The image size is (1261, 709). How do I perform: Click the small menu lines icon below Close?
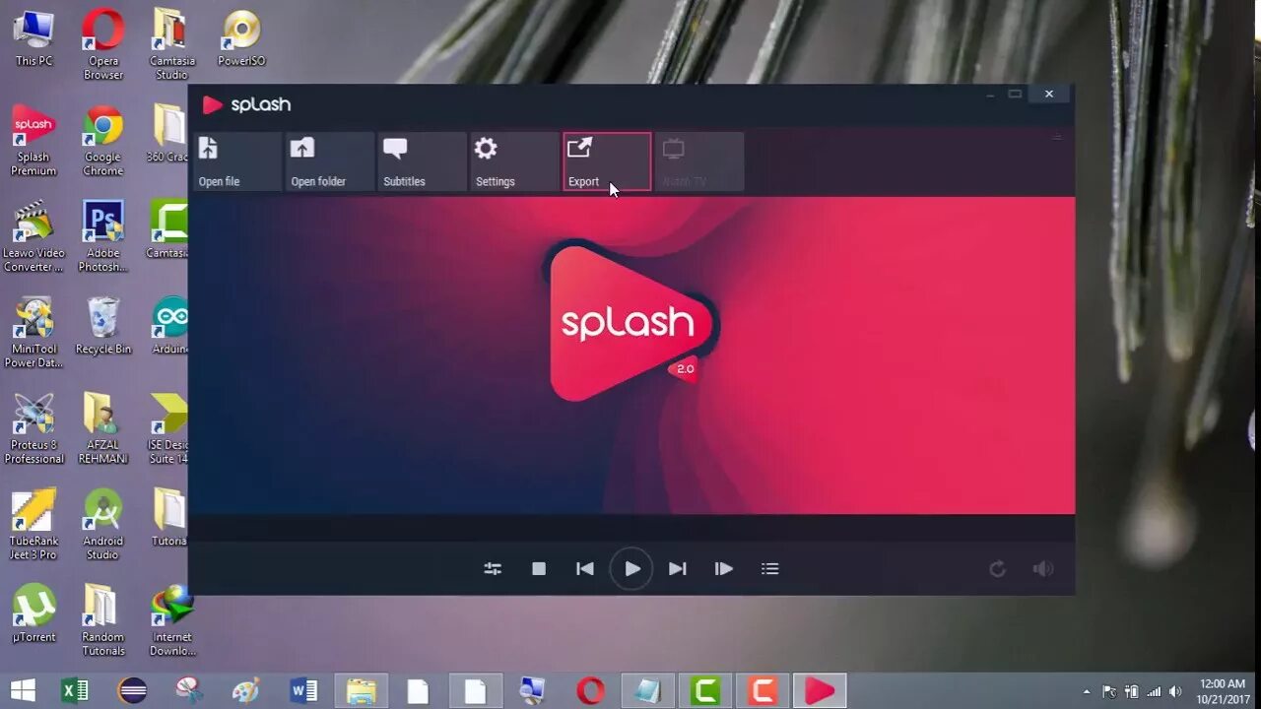[x=1056, y=137]
